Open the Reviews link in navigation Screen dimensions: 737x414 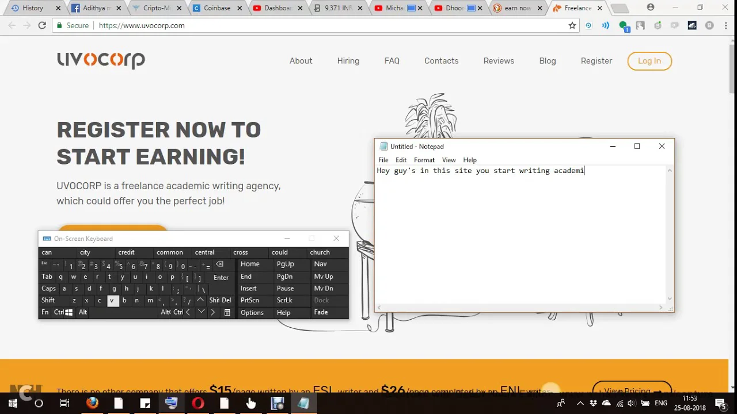(499, 61)
